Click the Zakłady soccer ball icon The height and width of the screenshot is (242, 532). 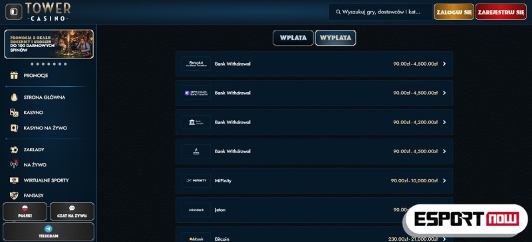pos(14,150)
